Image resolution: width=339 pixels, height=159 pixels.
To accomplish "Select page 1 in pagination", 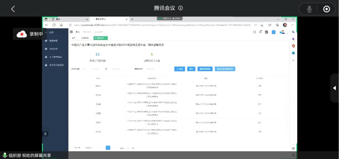I will (108, 148).
